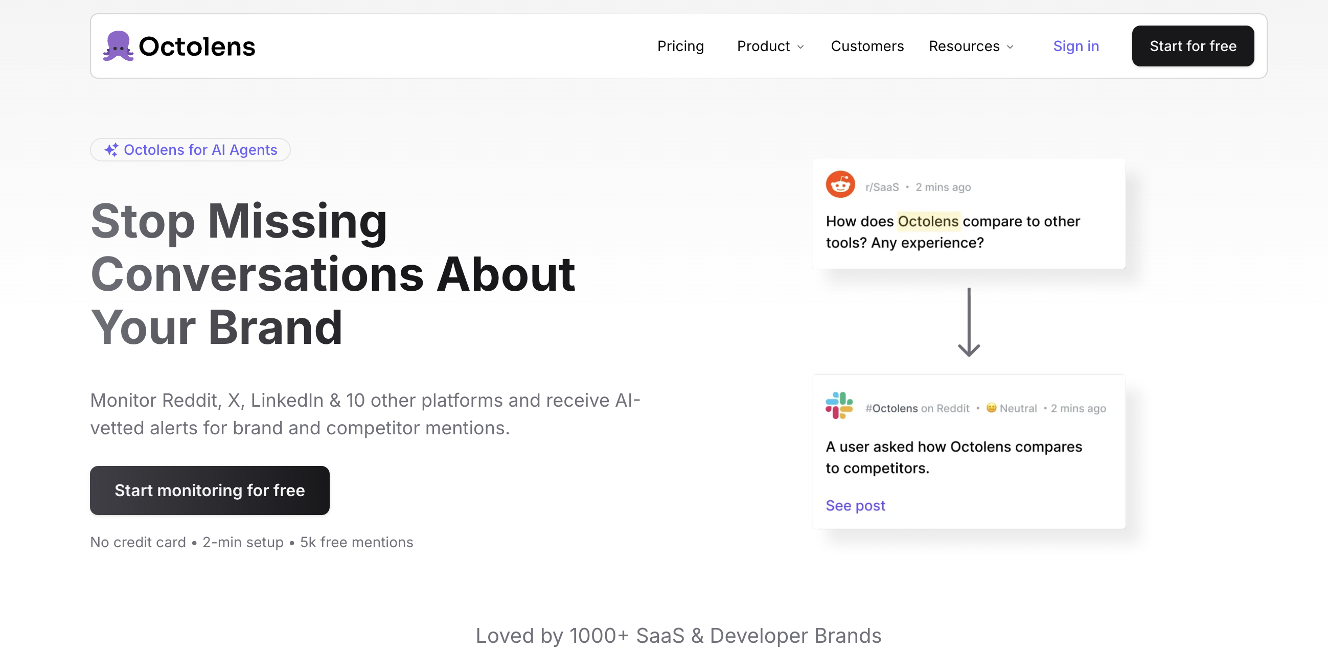This screenshot has width=1328, height=653.
Task: Click the Reddit icon on the r/SaaS card
Action: 840,184
